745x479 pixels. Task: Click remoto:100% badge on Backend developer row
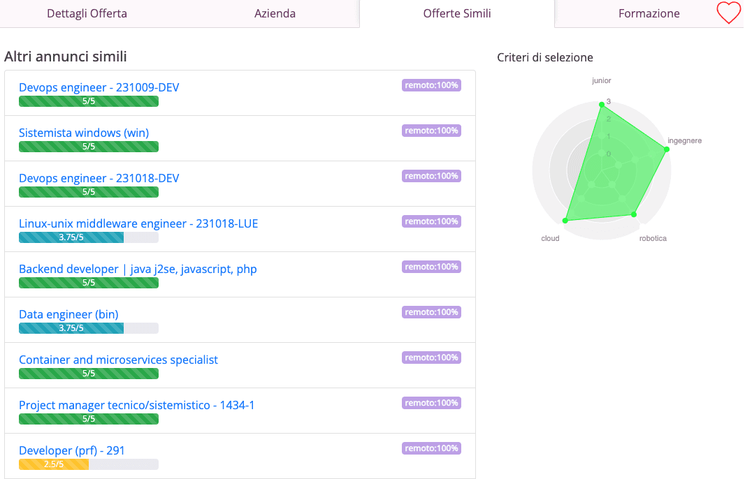[431, 267]
